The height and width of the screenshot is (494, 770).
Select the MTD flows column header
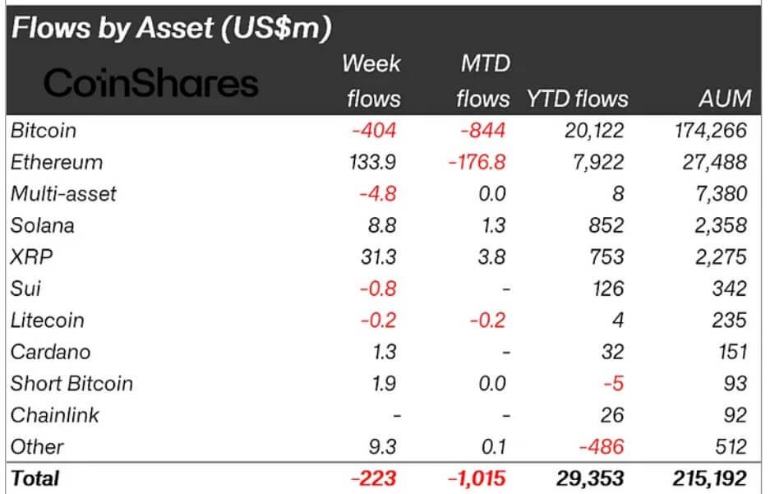tap(482, 81)
